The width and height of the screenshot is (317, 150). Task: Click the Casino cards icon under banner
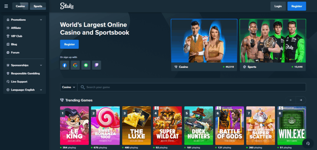[x=176, y=67]
